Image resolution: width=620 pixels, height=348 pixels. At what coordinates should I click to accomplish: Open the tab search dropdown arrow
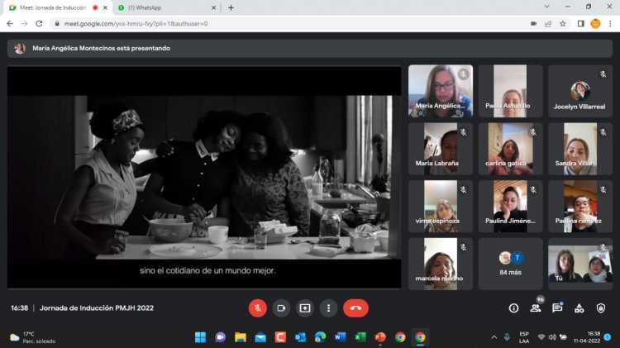547,7
